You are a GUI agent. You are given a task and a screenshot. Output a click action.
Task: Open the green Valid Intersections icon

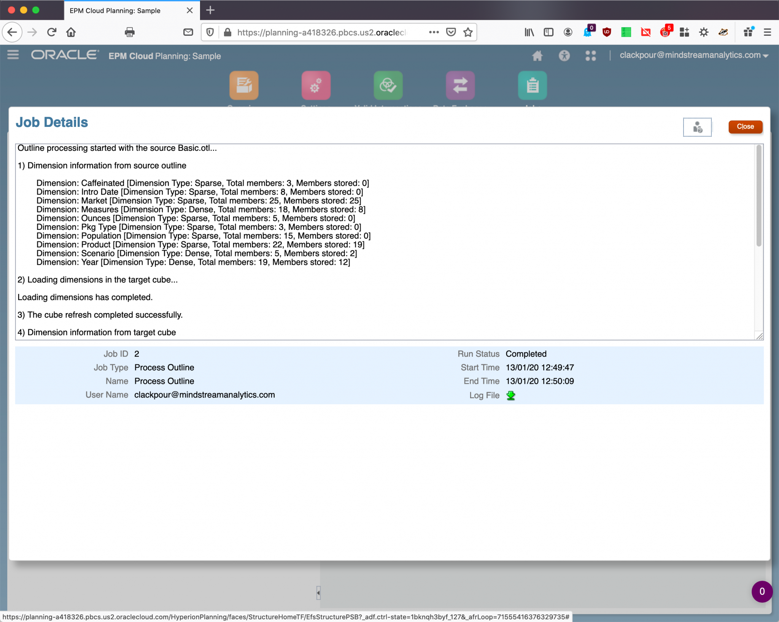pyautogui.click(x=388, y=85)
